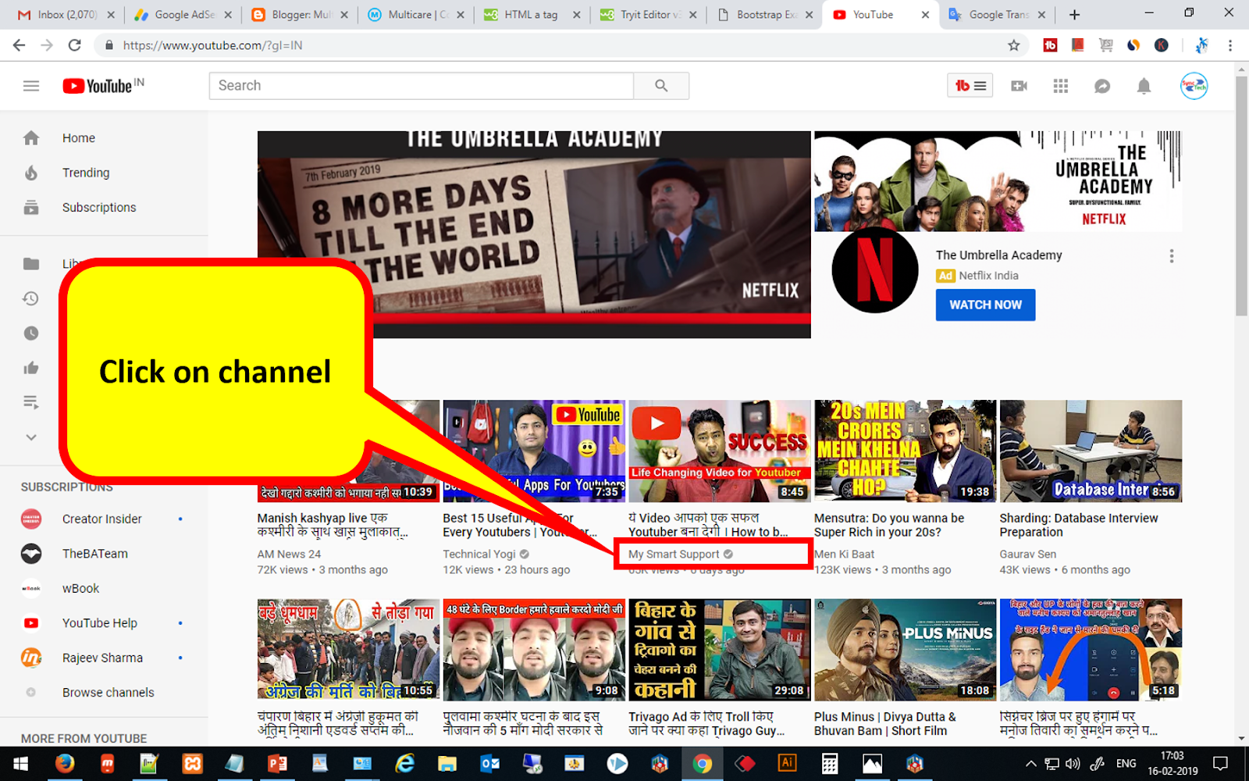Open the YouTube apps grid icon
Screen dimensions: 1249x781
1060,86
